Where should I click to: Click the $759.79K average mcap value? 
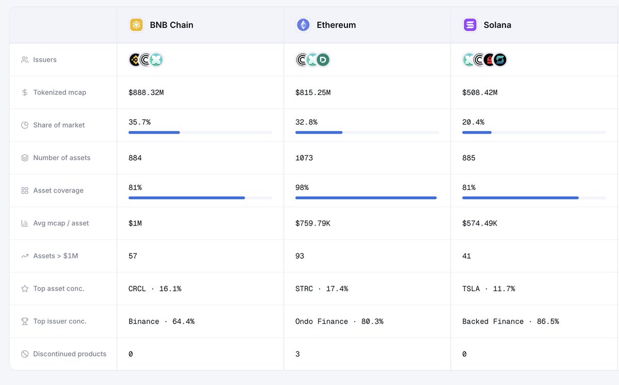click(x=313, y=223)
